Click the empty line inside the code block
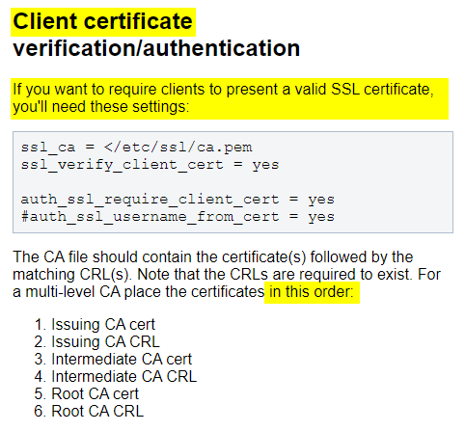Viewport: 465px width, 431px height. point(232,182)
